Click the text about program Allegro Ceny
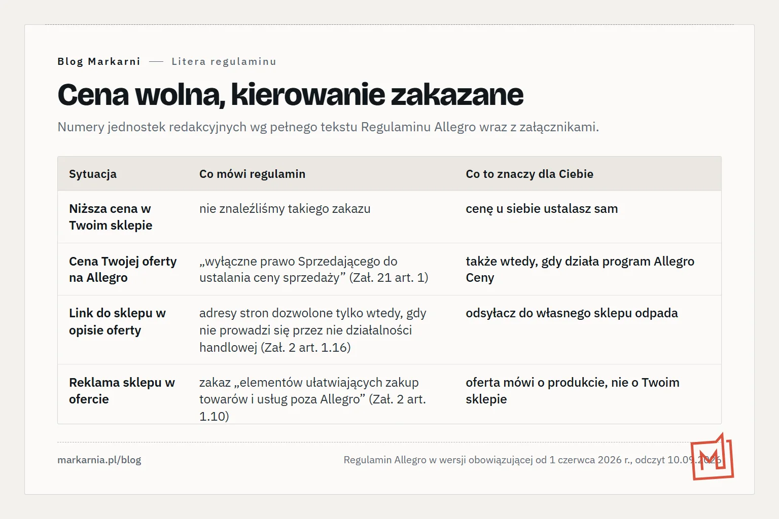 pos(580,269)
